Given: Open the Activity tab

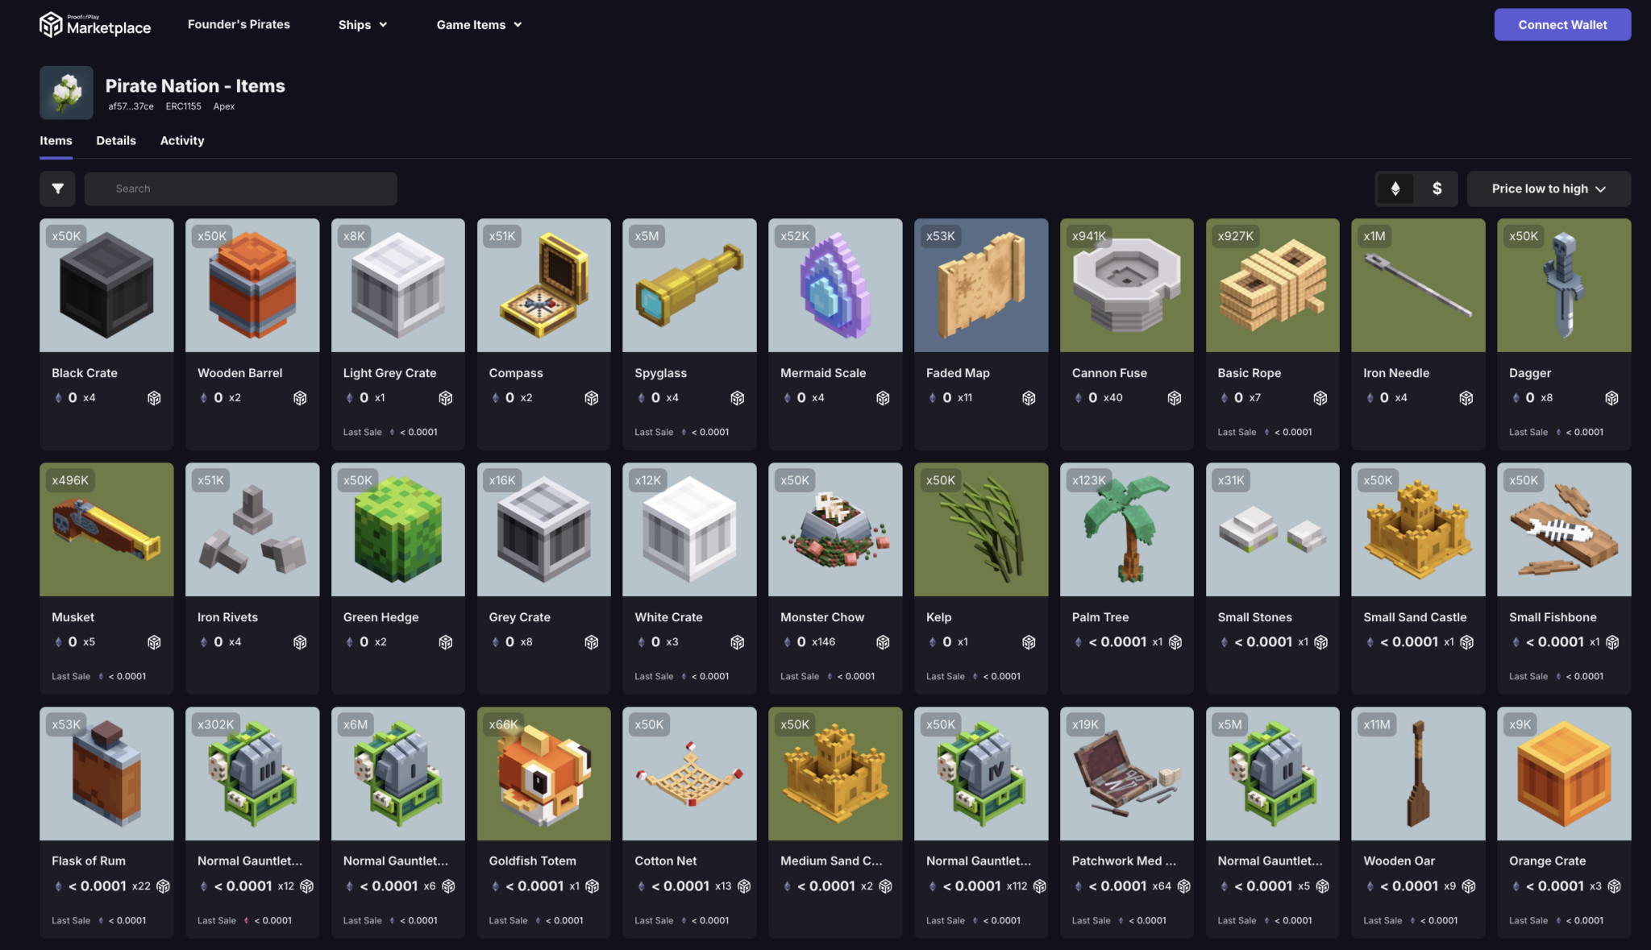Looking at the screenshot, I should [182, 140].
